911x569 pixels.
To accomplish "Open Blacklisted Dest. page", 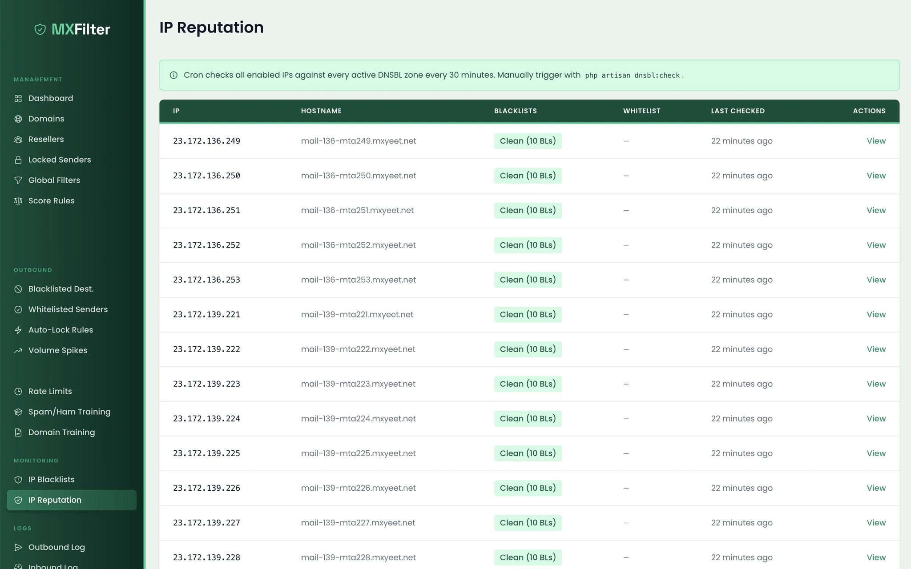I will coord(72,289).
